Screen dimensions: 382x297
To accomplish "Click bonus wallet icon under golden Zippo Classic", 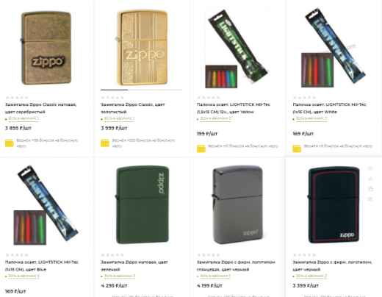I will coord(105,143).
